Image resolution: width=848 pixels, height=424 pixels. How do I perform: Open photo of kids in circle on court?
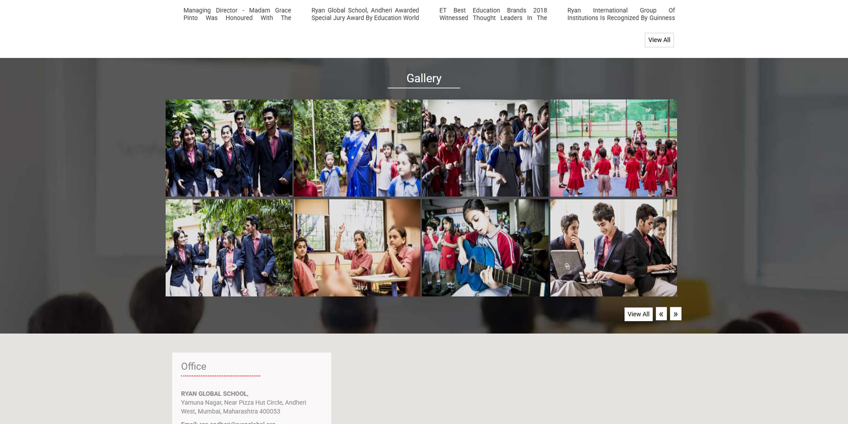[x=613, y=148]
